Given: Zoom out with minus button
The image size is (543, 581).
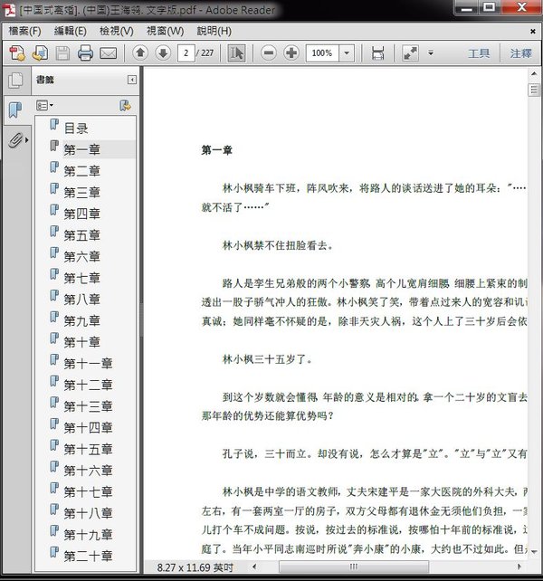Looking at the screenshot, I should click(x=269, y=53).
